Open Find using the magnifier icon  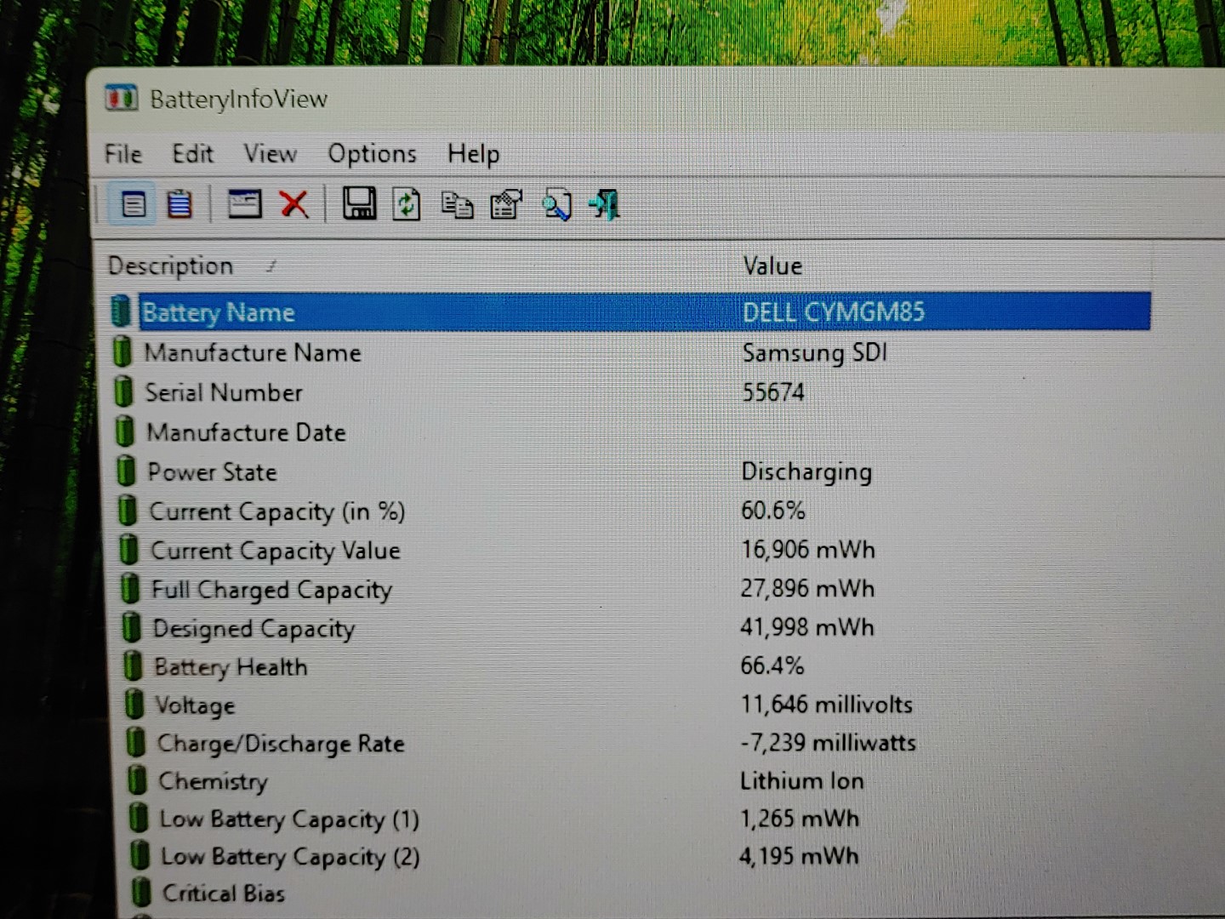coord(555,204)
